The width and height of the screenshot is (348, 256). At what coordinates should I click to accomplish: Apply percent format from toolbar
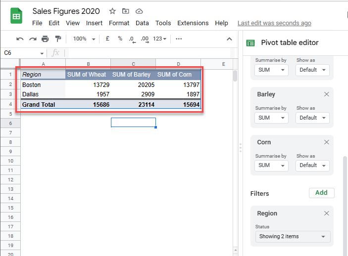click(120, 39)
